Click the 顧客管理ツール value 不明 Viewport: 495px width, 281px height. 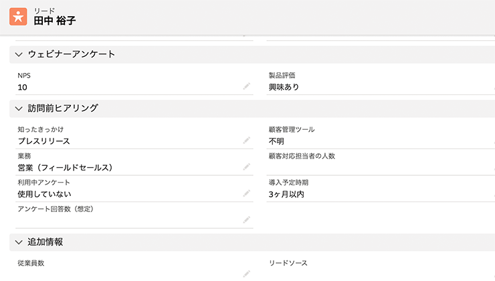276,141
